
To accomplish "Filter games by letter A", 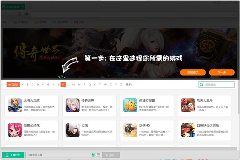I will pyautogui.click(x=22, y=85).
